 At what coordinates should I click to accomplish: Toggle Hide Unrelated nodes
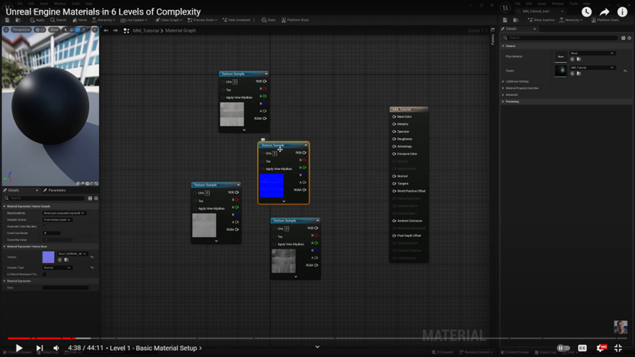(236, 20)
